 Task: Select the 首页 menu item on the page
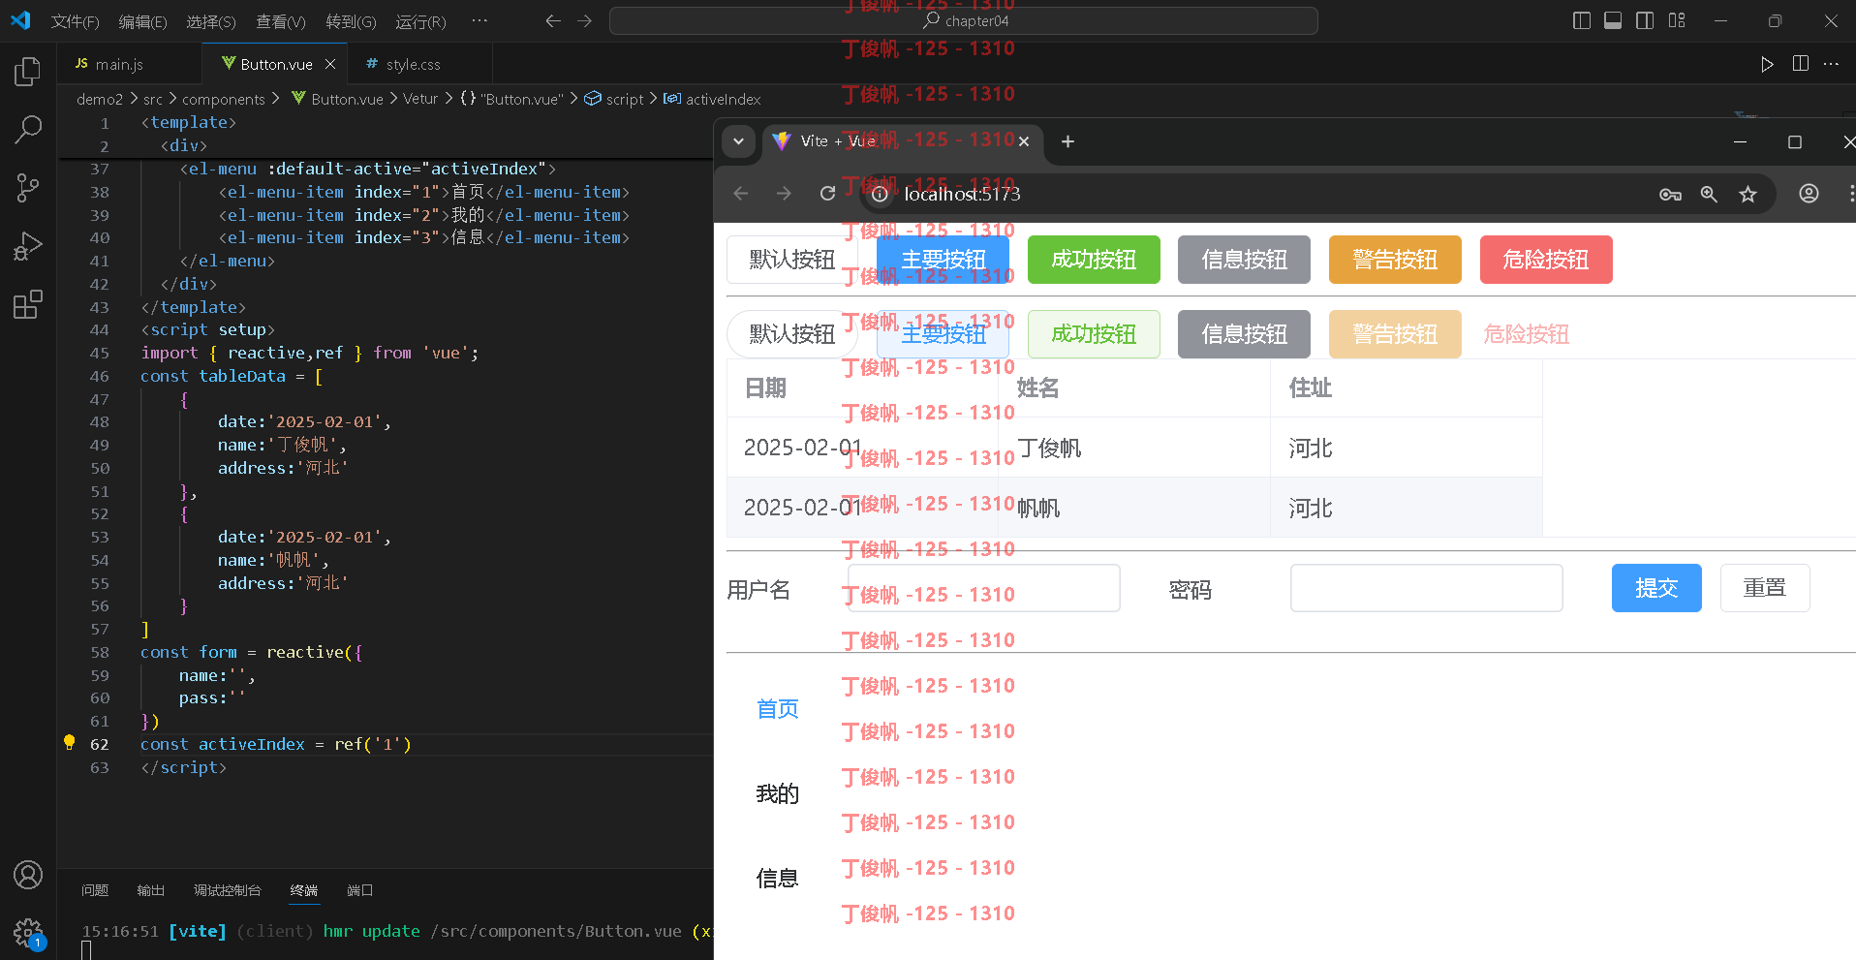(778, 709)
